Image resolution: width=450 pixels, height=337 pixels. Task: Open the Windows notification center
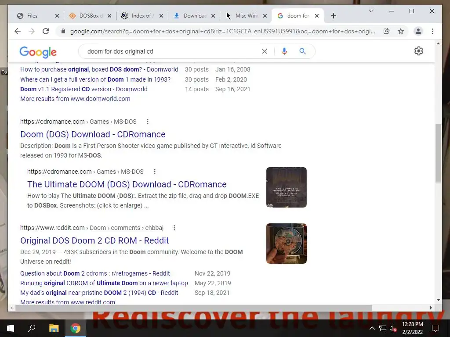coord(435,328)
